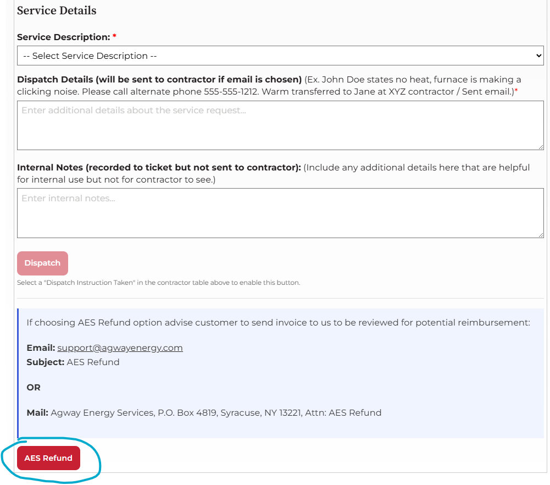Click the red AES Refund button
The image size is (550, 485).
[x=48, y=458]
